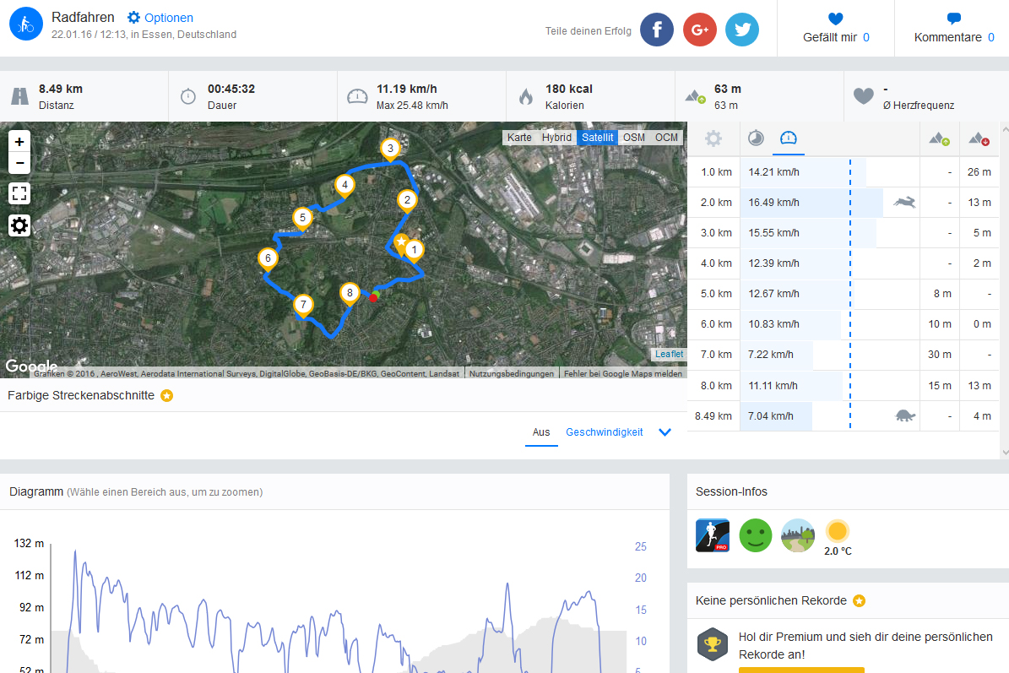Like with Gefällt mir heart
Viewport: 1009px width, 673px height.
pyautogui.click(x=835, y=29)
